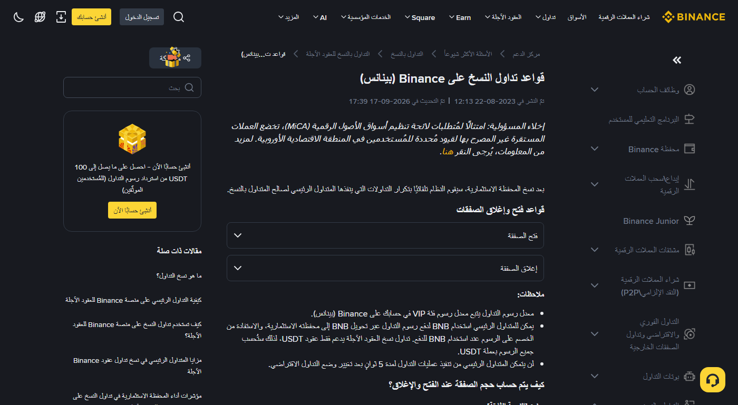Select مشتقات العملات الرقمية icon

coord(690,250)
